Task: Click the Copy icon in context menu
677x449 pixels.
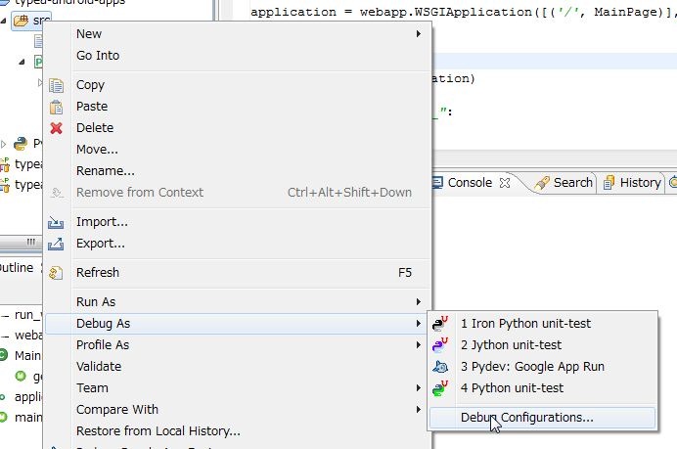Action: [57, 85]
